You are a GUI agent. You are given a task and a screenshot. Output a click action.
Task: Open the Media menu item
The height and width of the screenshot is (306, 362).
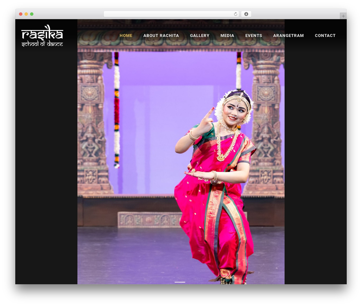[227, 36]
